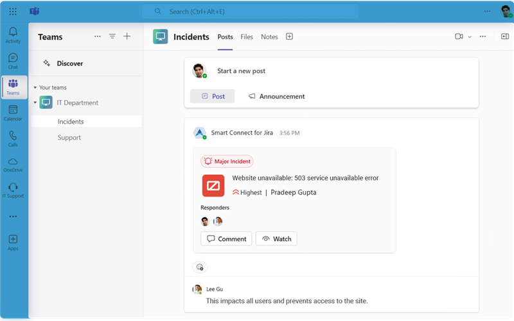This screenshot has width=514, height=321.
Task: Open channel more options ellipsis
Action: 483,37
